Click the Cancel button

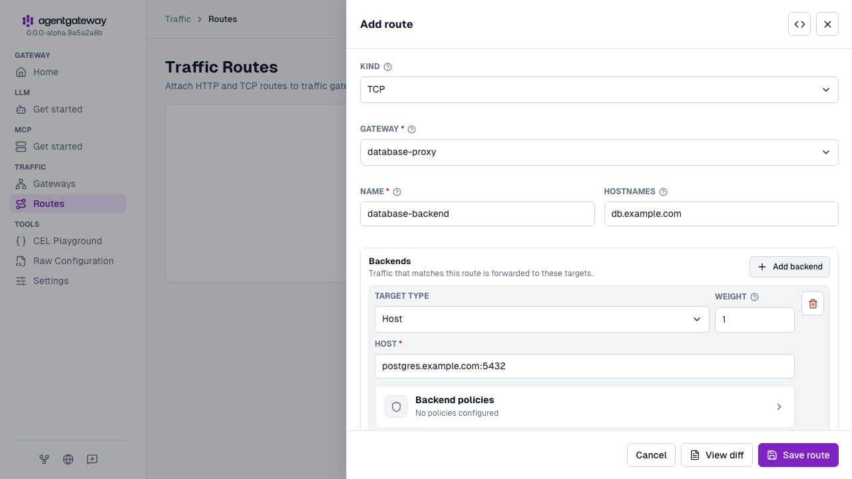tap(651, 455)
